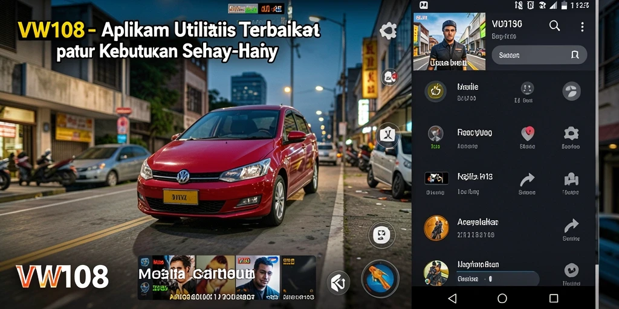Tap the notification icon at the status bar start
The width and height of the screenshot is (619, 309).
pos(424,5)
